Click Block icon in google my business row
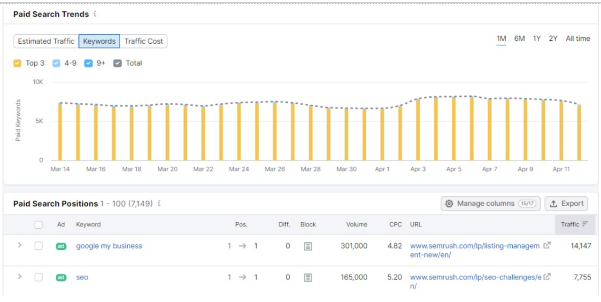This screenshot has height=302, width=601. coord(308,246)
